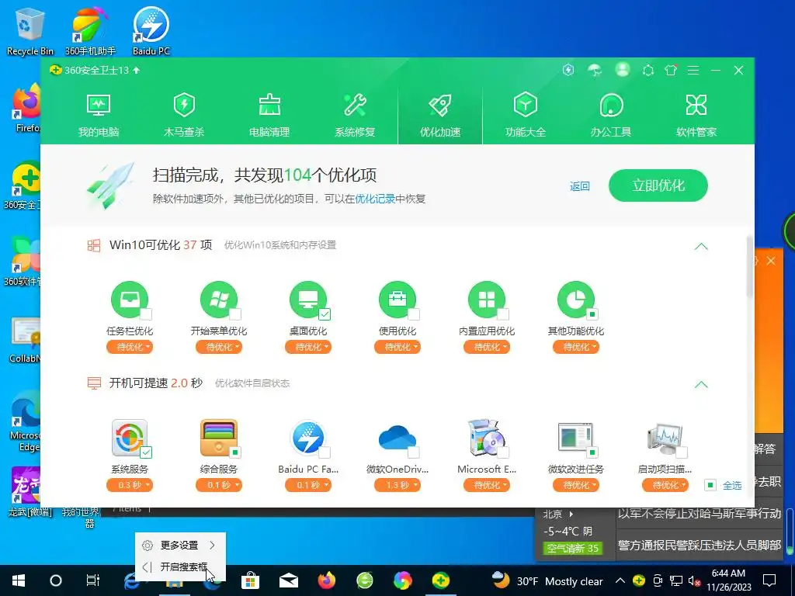This screenshot has height=596, width=795.
Task: Open the taskbar clock showing 6:44 AM
Action: pos(728,580)
